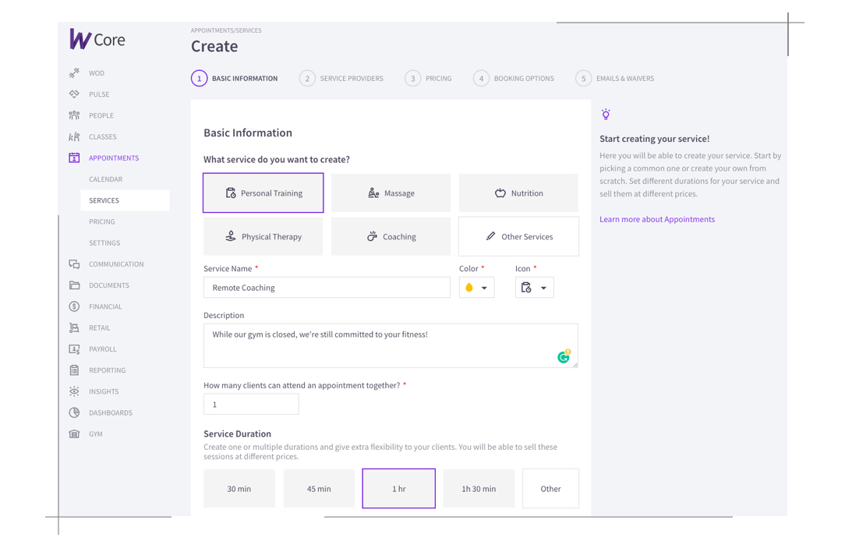Choose the Nutrition service option
The width and height of the screenshot is (845, 538).
(x=518, y=193)
